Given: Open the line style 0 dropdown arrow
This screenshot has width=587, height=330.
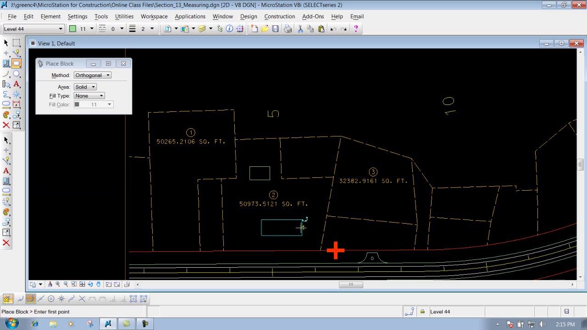Looking at the screenshot, I should (x=122, y=29).
